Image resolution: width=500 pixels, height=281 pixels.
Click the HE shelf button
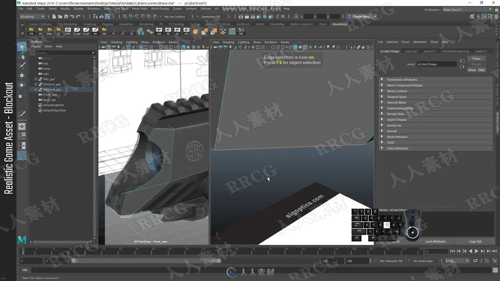click(x=186, y=31)
